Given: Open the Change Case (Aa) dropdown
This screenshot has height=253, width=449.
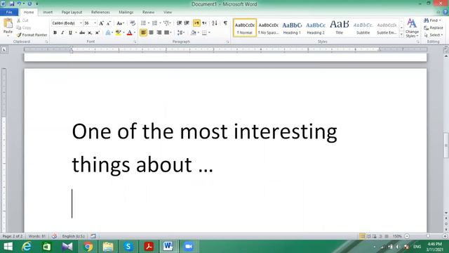Looking at the screenshot, I should (x=120, y=23).
